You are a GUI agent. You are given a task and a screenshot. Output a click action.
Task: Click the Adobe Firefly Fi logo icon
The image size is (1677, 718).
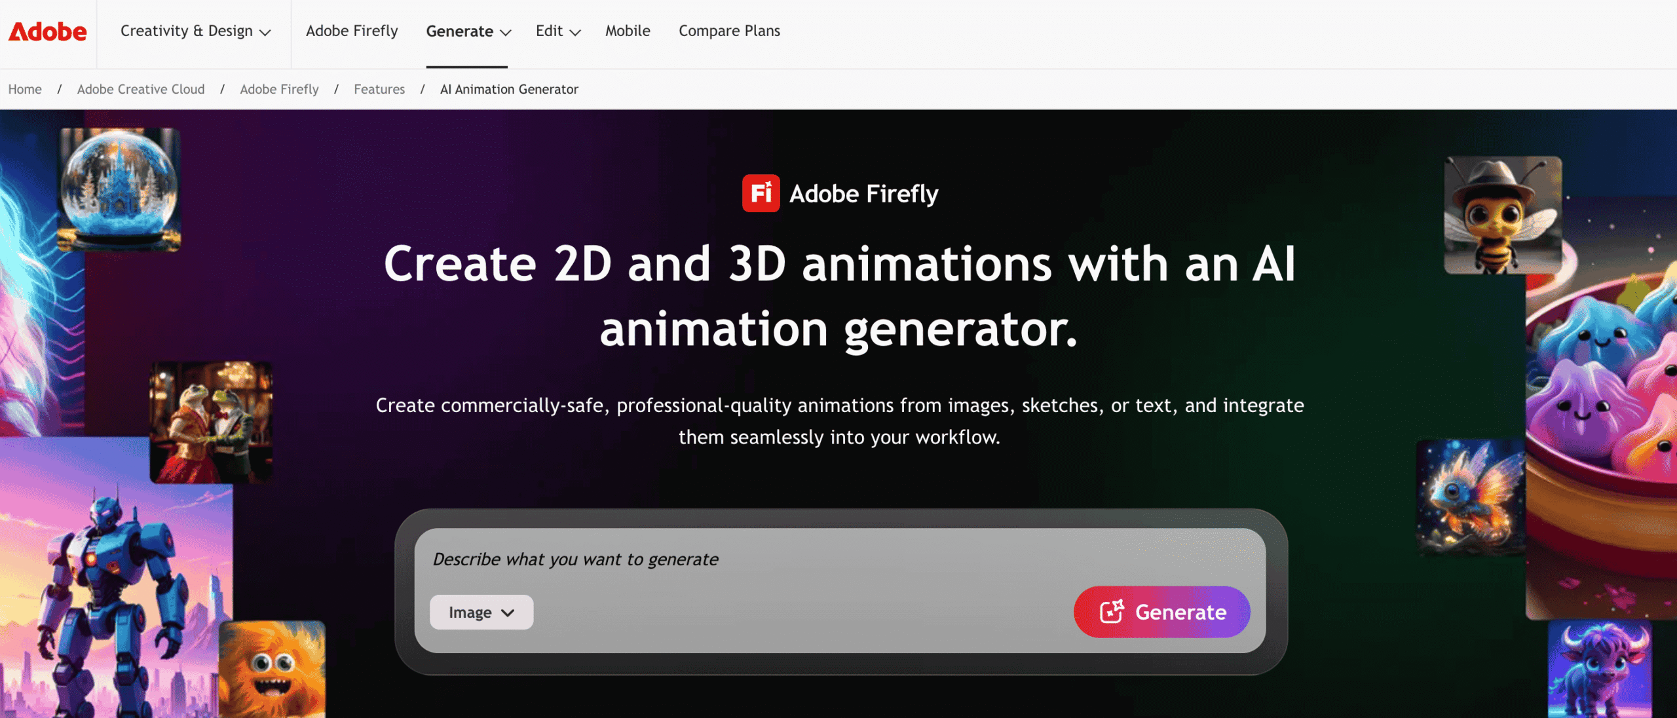pyautogui.click(x=760, y=193)
